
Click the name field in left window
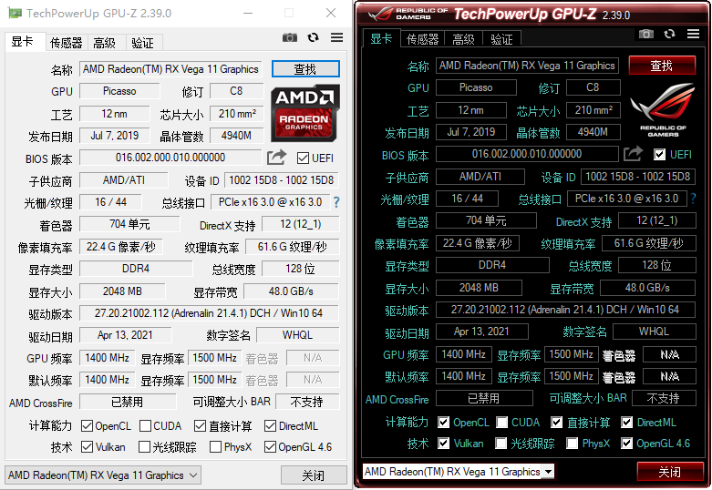pyautogui.click(x=170, y=69)
